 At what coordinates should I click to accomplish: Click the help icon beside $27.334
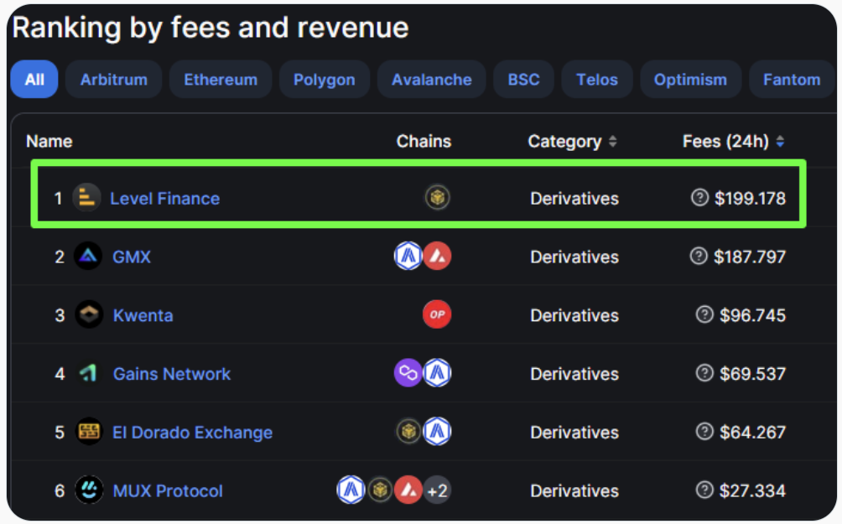pos(705,490)
